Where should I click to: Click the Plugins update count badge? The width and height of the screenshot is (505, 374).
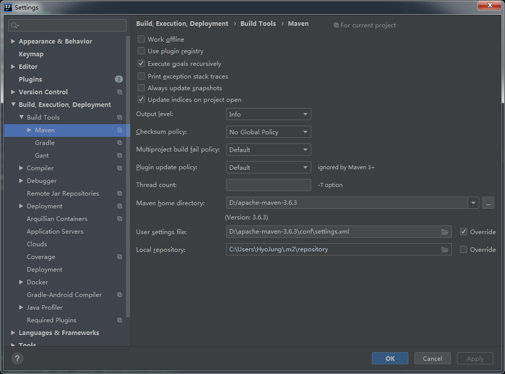tap(118, 79)
